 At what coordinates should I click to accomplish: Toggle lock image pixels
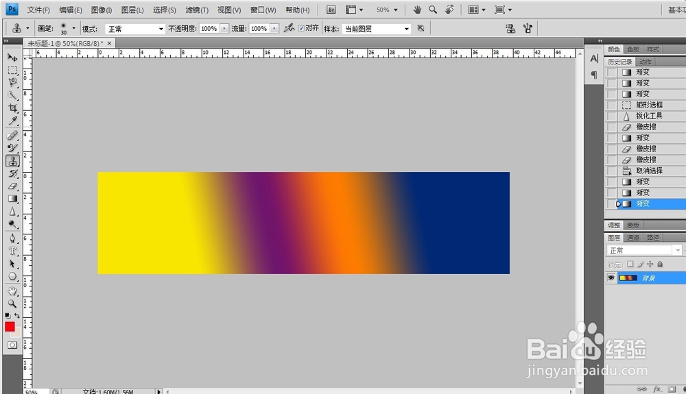(x=641, y=264)
